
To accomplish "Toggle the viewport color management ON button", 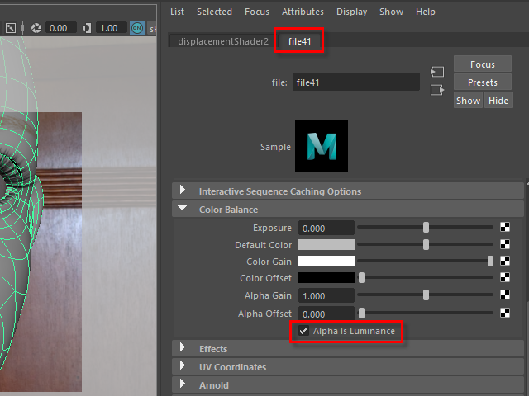I will 136,28.
